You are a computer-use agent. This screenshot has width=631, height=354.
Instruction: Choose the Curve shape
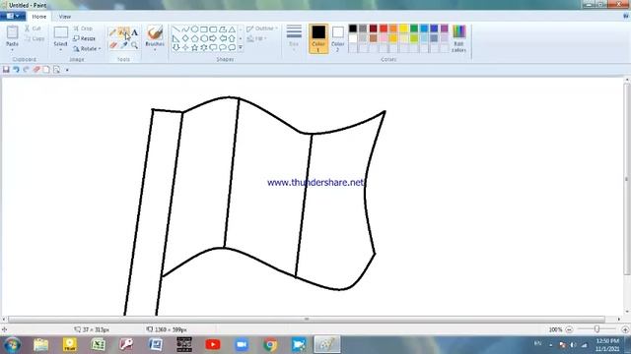pyautogui.click(x=185, y=29)
